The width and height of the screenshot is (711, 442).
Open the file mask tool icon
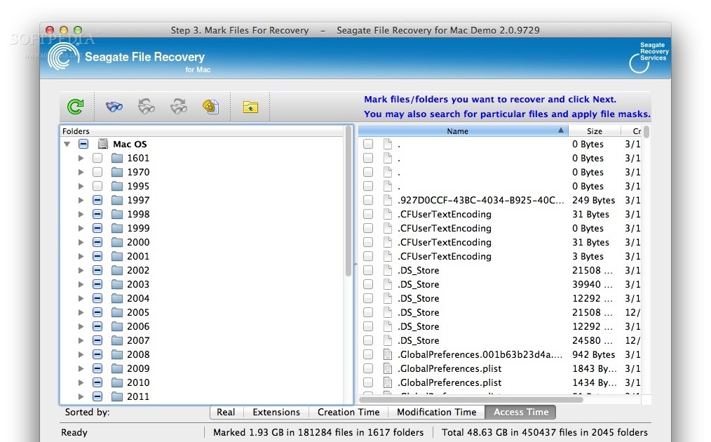[x=211, y=107]
